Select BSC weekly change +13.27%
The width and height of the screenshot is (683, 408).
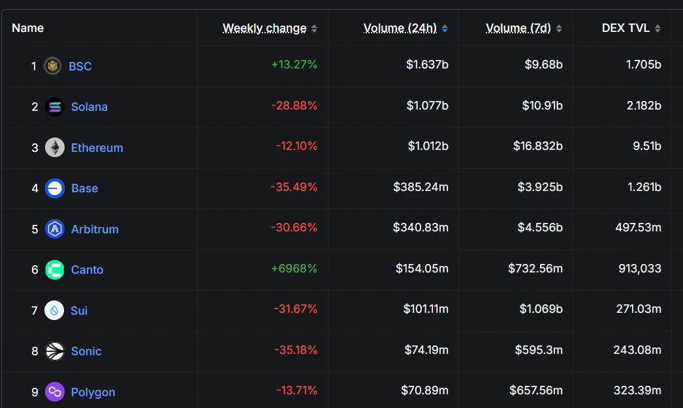coord(294,65)
